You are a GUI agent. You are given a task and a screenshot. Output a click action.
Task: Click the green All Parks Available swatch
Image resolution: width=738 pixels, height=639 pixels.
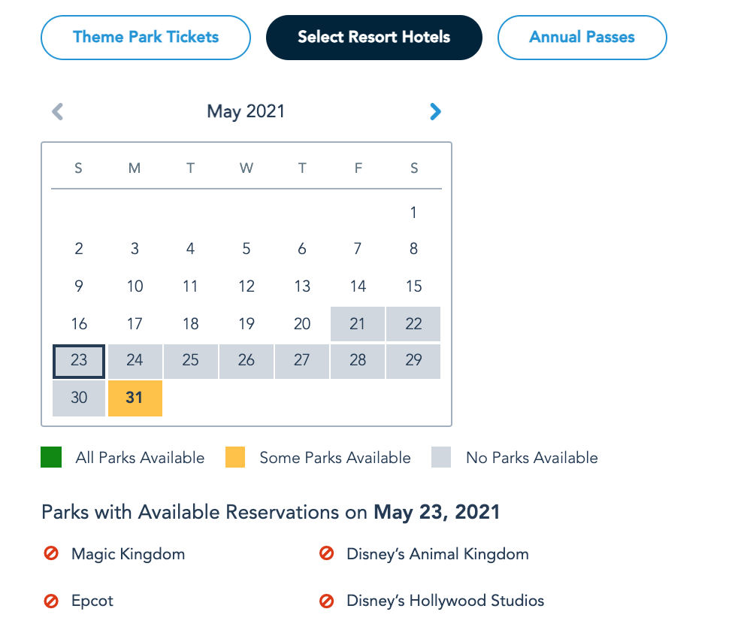[x=51, y=457]
